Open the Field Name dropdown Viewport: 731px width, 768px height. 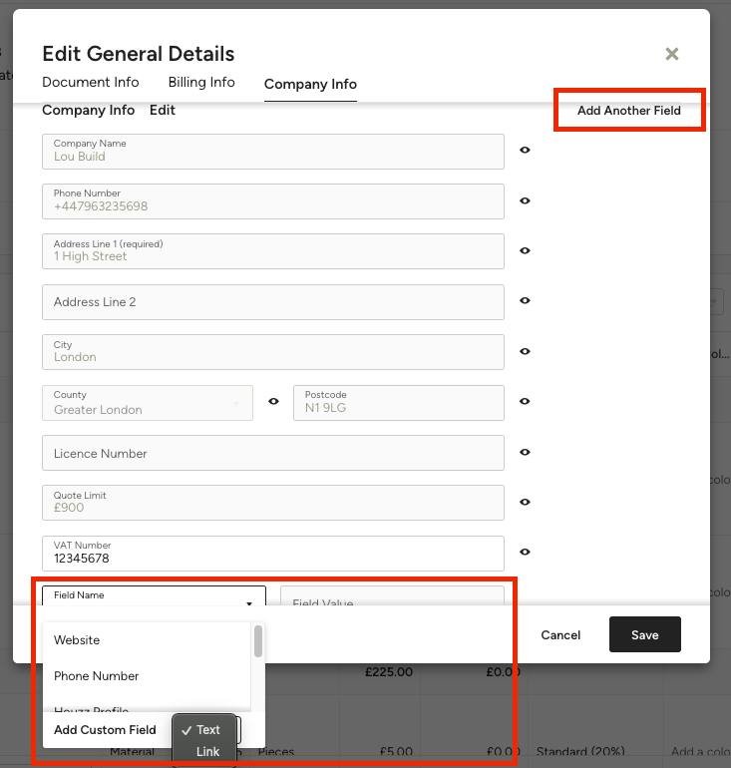point(154,596)
